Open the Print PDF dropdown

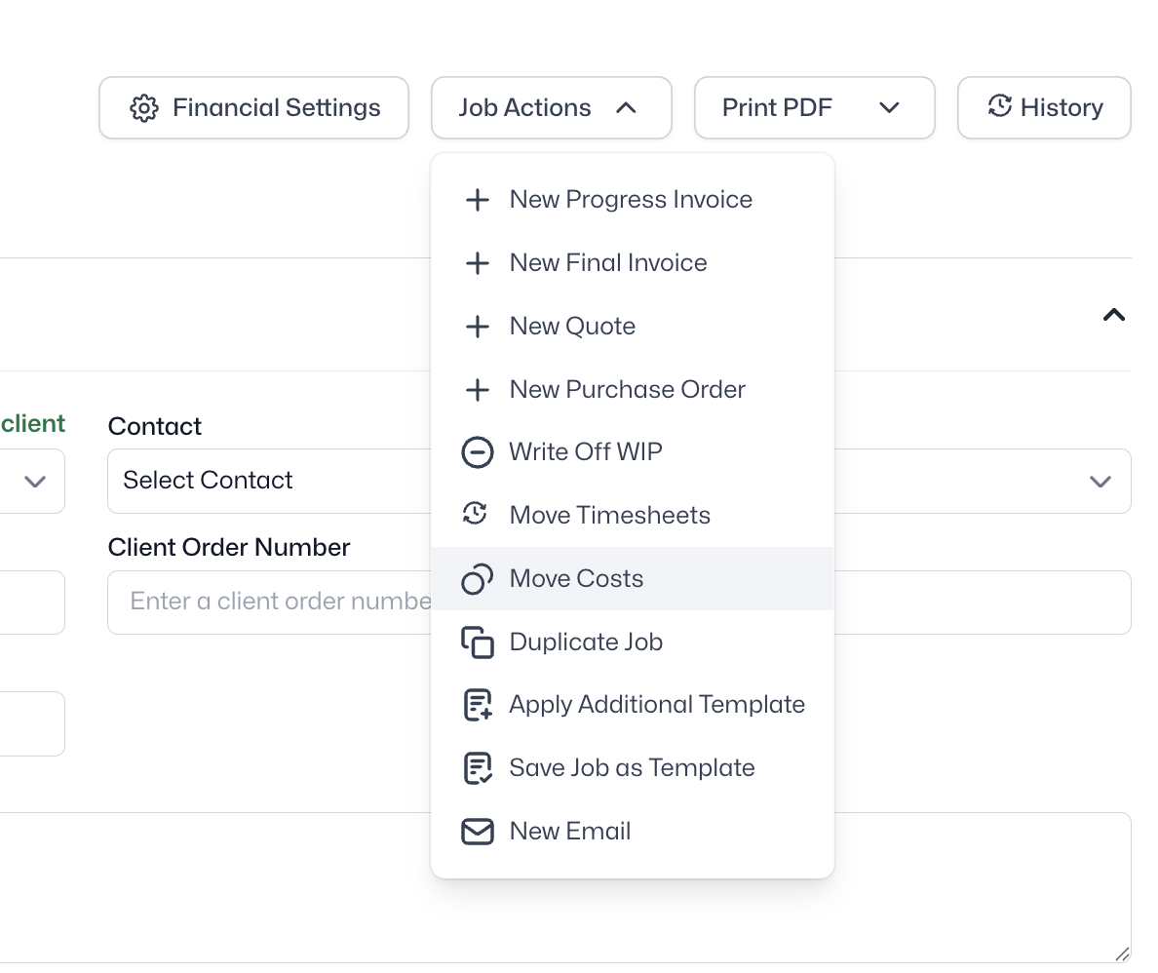click(x=814, y=108)
